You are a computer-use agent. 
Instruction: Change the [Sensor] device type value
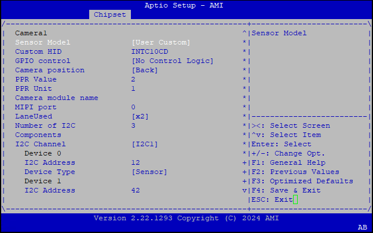(x=149, y=172)
